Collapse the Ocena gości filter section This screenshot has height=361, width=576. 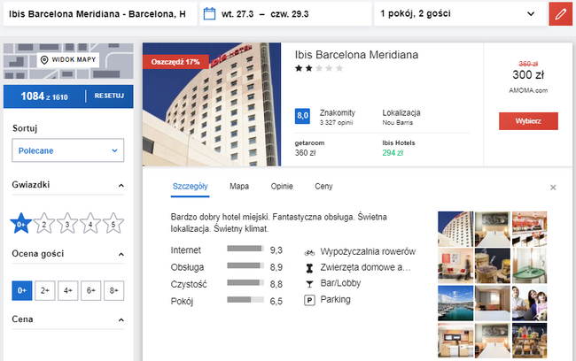[121, 255]
